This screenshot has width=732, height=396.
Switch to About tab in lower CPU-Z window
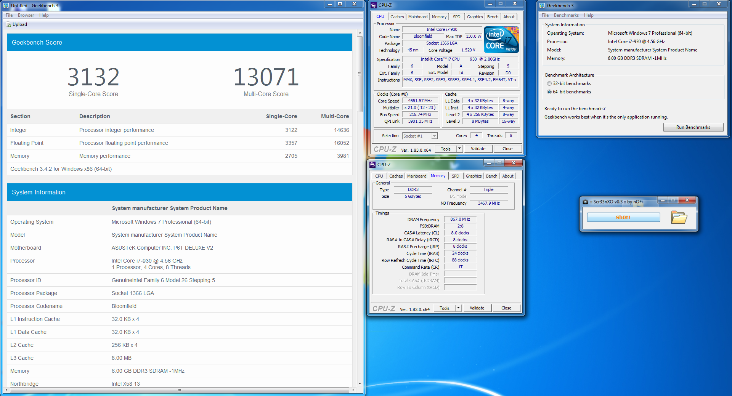[x=508, y=176]
